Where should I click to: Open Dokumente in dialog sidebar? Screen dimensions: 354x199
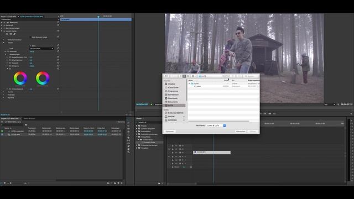click(x=173, y=102)
